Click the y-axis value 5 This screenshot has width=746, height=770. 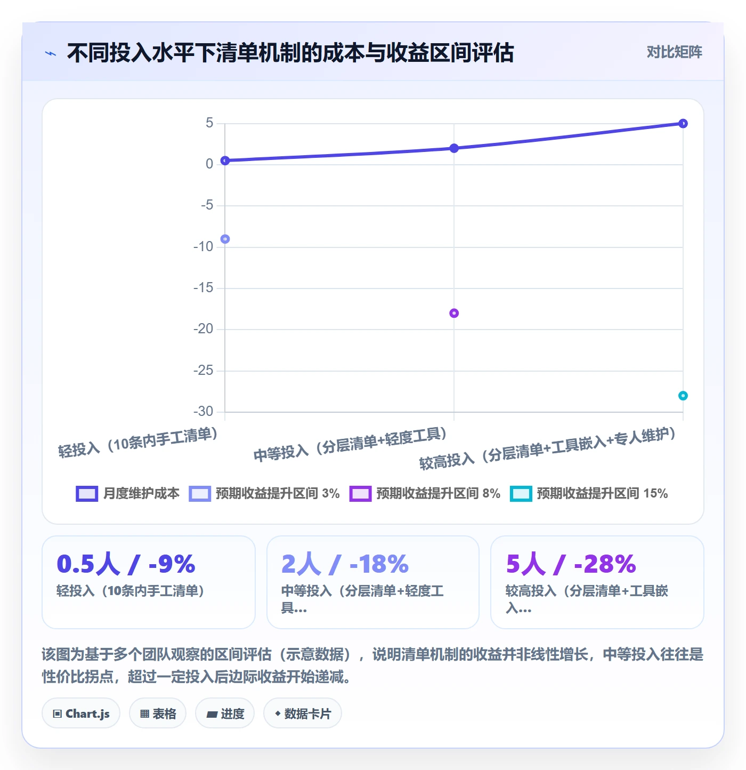click(x=209, y=123)
